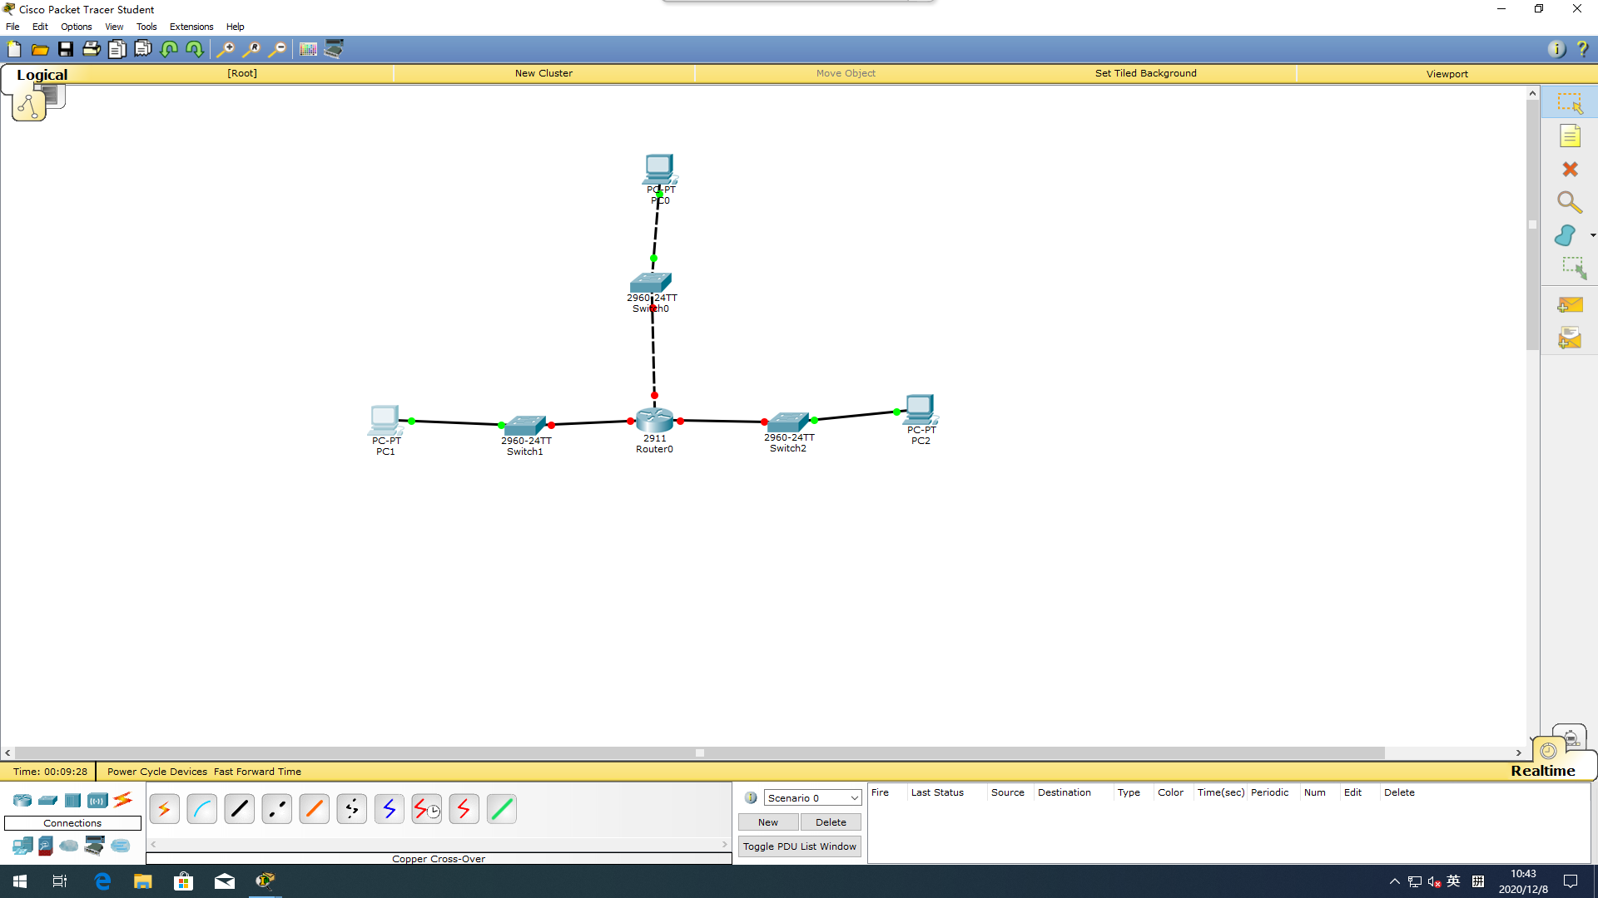Click Power Cycle Devices

coord(156,772)
